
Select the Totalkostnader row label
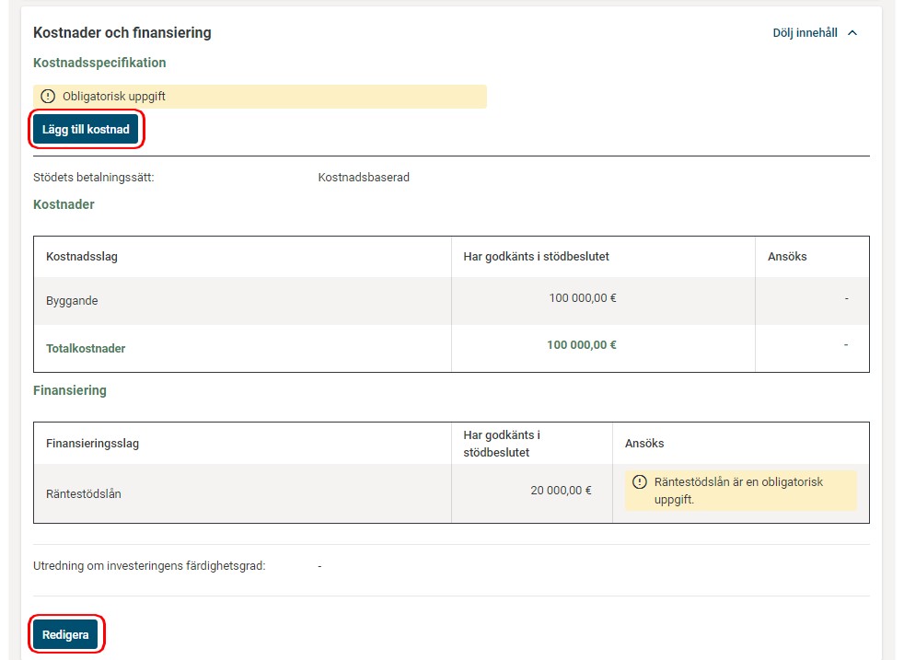tap(86, 349)
